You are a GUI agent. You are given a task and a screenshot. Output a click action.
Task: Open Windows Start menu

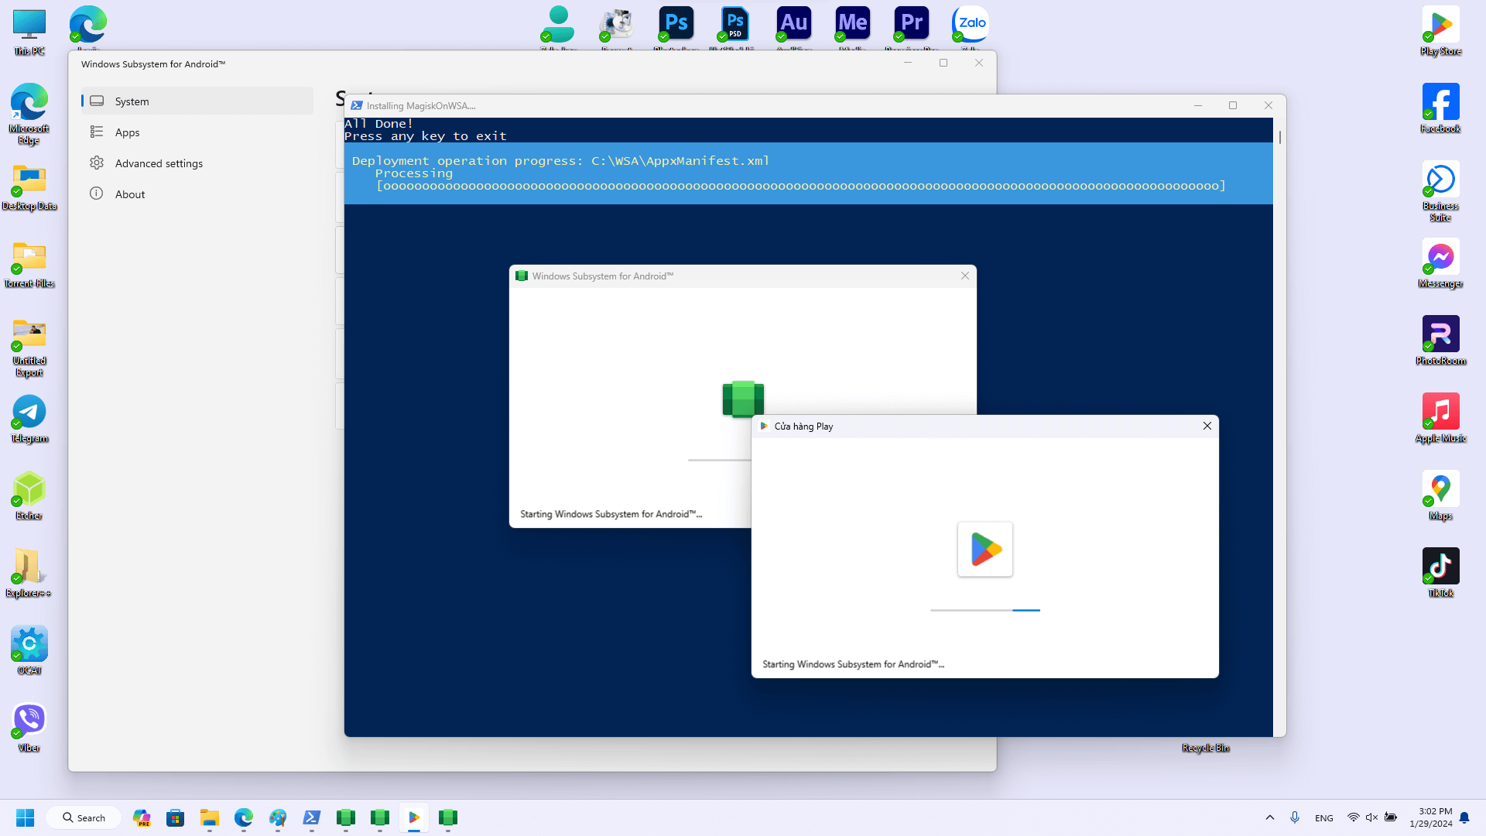tap(25, 817)
